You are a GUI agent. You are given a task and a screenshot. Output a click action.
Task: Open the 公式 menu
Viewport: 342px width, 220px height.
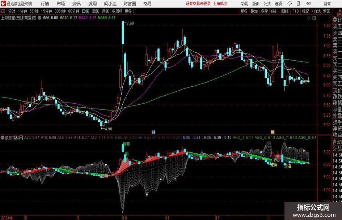267,4
